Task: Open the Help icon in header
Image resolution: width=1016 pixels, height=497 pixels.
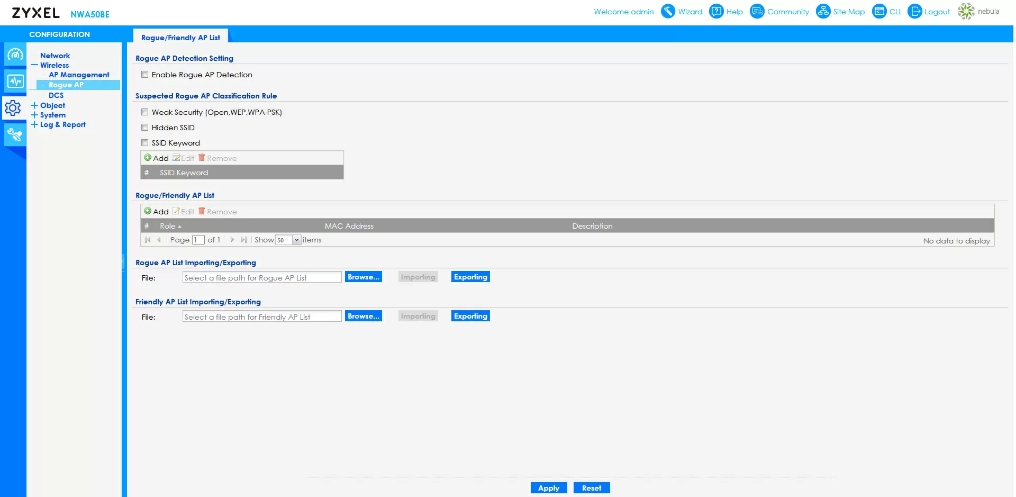Action: coord(716,11)
